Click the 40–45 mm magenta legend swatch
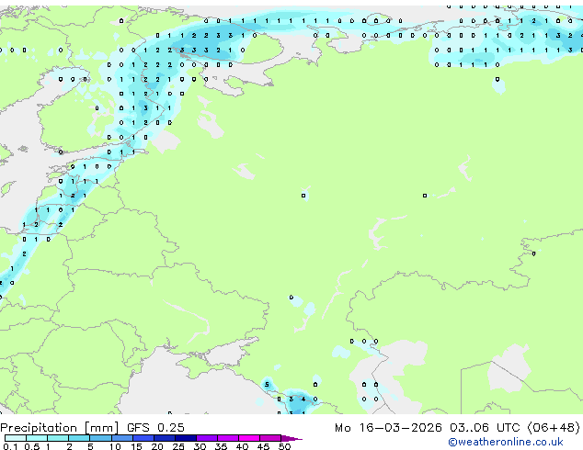The image size is (583, 450). 249,438
